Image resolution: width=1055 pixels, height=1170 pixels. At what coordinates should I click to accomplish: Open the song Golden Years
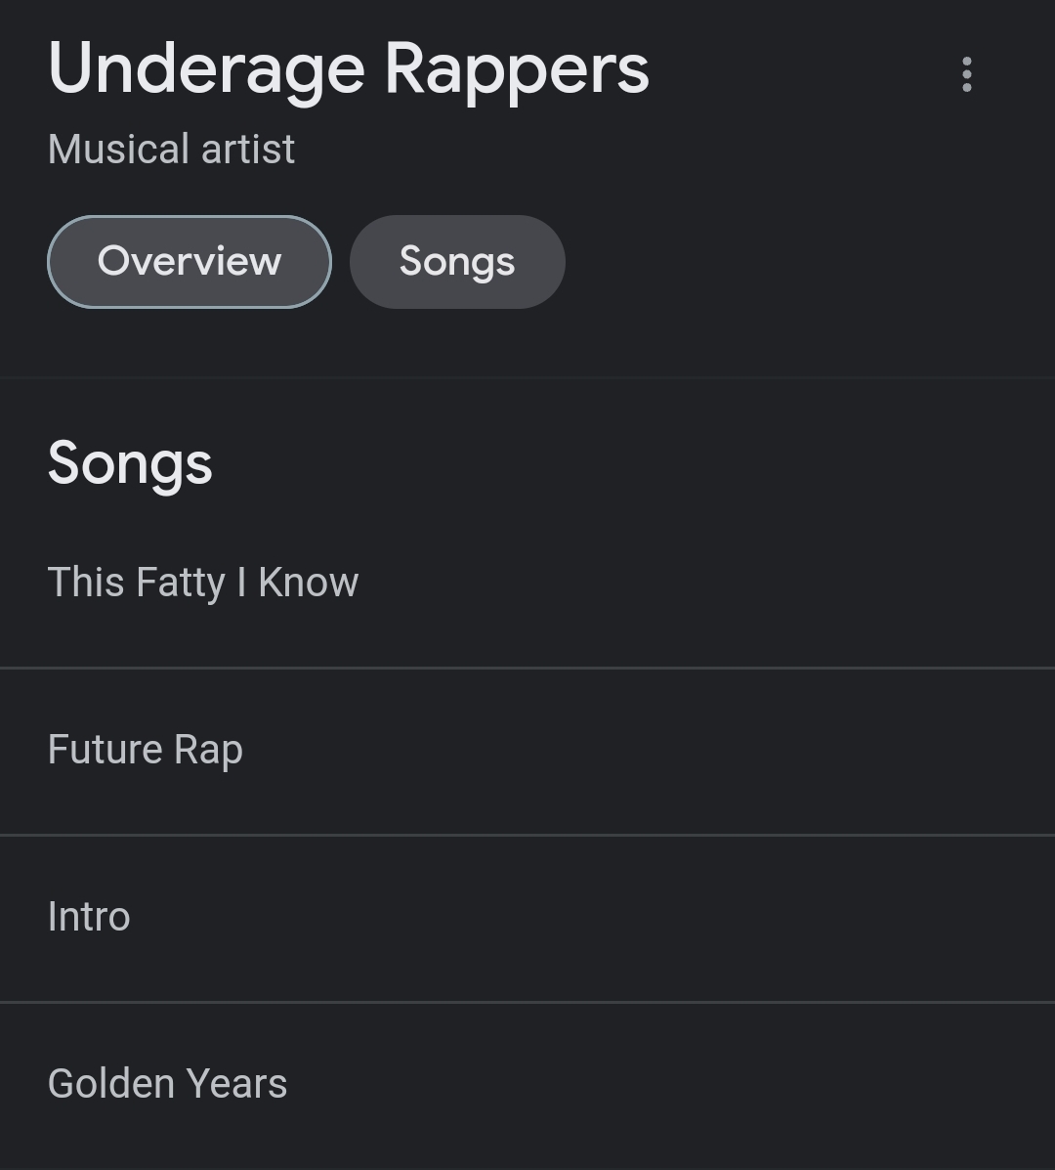[x=167, y=1084]
